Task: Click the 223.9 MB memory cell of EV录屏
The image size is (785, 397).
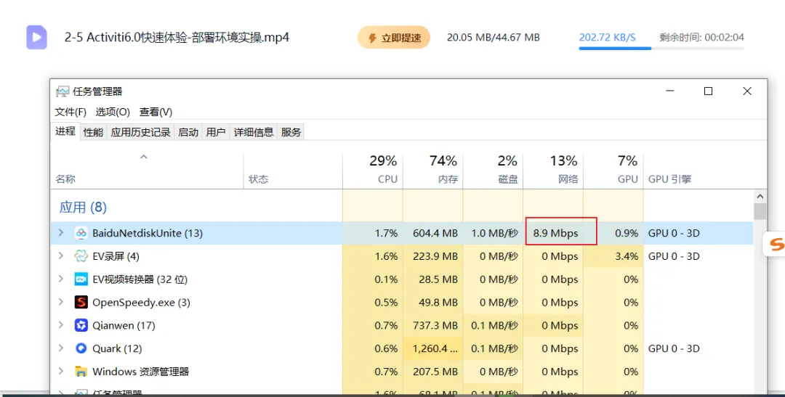Action: tap(433, 256)
